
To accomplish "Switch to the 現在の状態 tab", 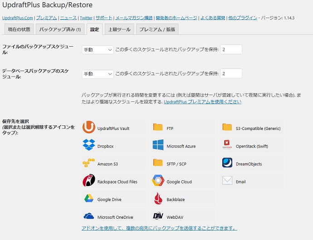I will point(19,29).
